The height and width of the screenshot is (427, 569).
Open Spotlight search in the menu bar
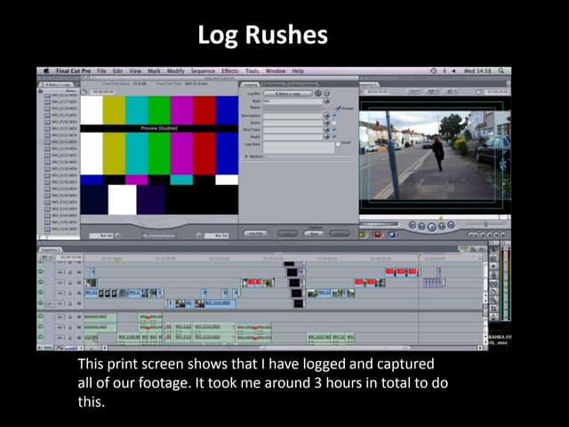(x=501, y=71)
